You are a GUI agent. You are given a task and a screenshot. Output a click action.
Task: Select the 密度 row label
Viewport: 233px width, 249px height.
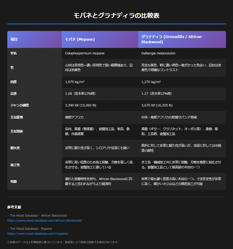pyautogui.click(x=13, y=82)
